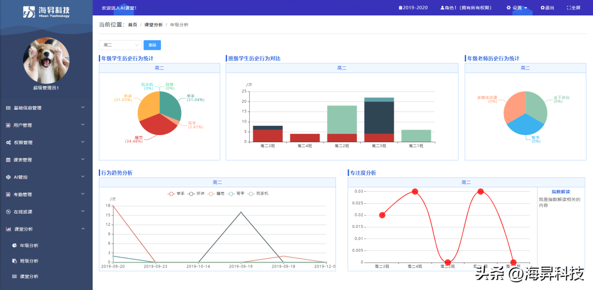593x290 pixels.
Task: Collapse 课堂分析 chevron
Action: [83, 229]
